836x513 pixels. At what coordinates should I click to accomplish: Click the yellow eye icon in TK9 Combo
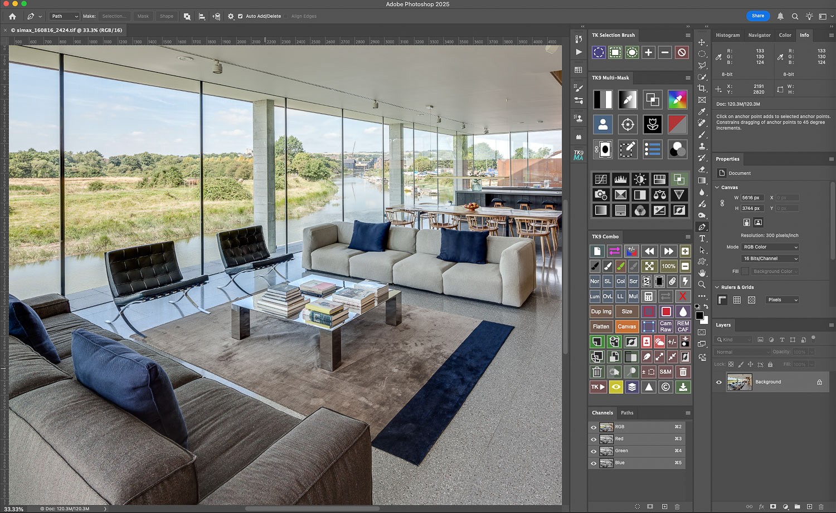(x=616, y=387)
